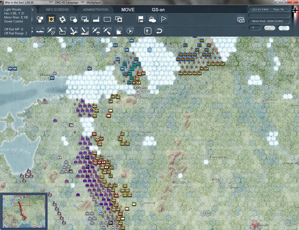Viewport: 299px width, 230px height.
Task: Click the Turn: 76 readout
Action: click(278, 9)
